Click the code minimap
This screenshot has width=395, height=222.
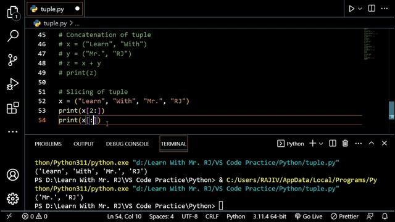tap(370, 44)
